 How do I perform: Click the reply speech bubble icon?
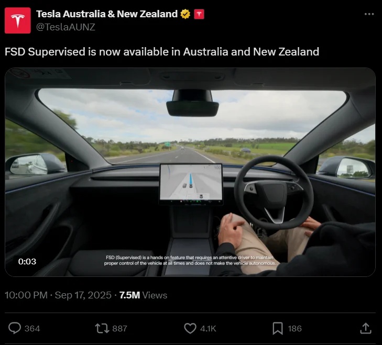[15, 328]
